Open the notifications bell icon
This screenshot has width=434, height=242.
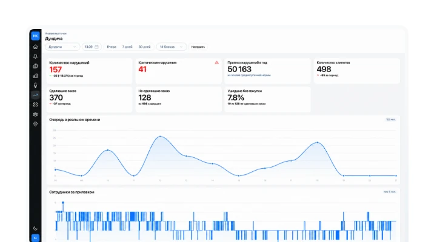(x=35, y=56)
